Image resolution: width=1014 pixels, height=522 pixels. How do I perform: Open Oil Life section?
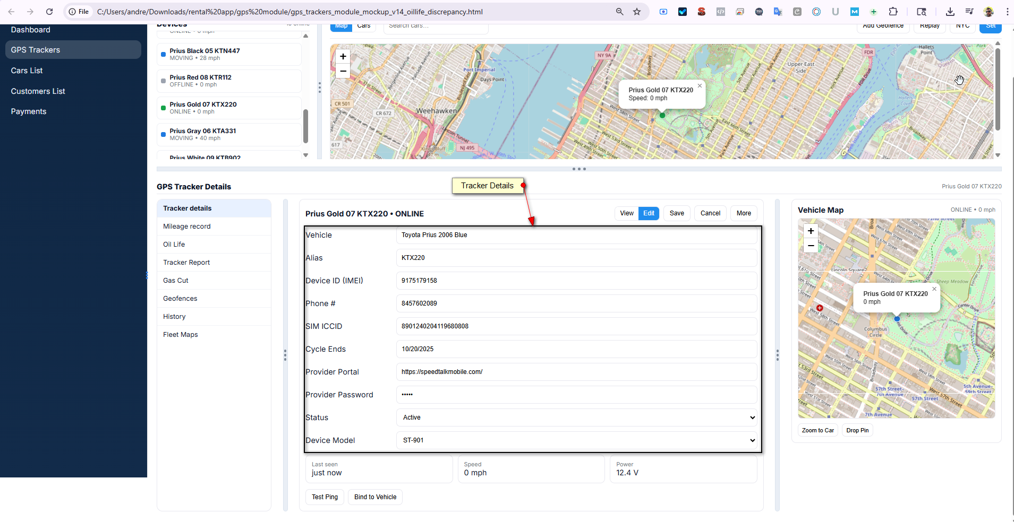click(x=174, y=245)
